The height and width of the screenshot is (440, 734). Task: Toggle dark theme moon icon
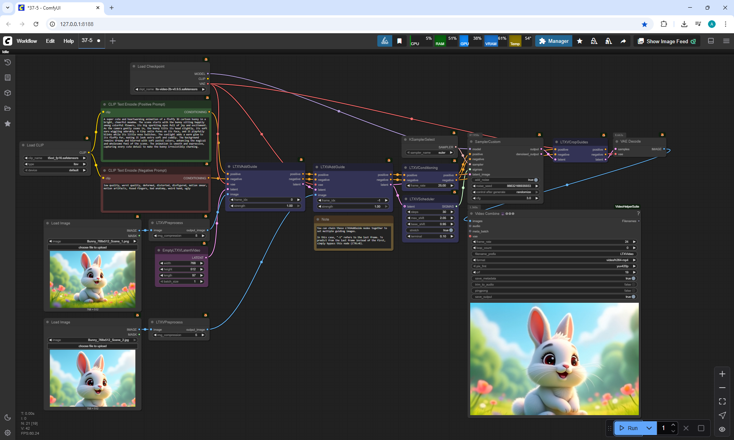tap(7, 417)
